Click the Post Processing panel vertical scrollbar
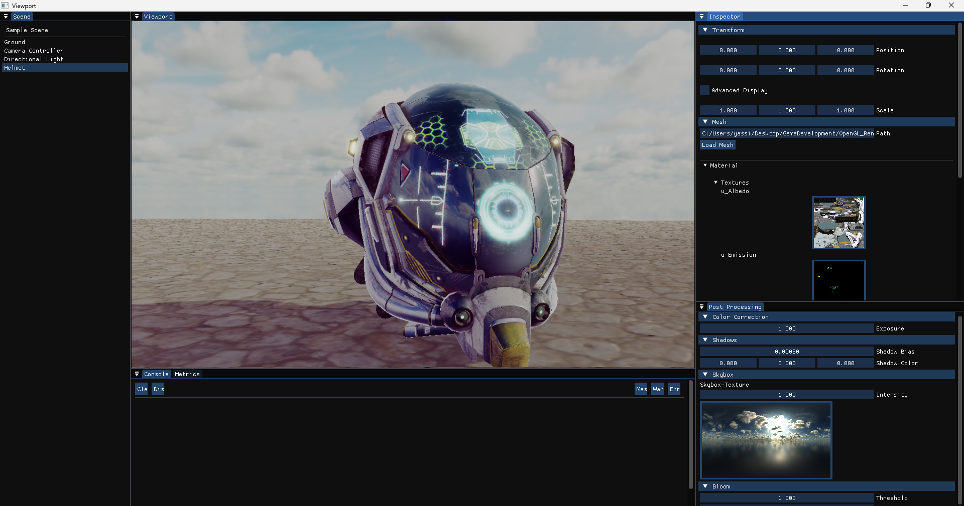Viewport: 964px width, 506px height. (959, 409)
